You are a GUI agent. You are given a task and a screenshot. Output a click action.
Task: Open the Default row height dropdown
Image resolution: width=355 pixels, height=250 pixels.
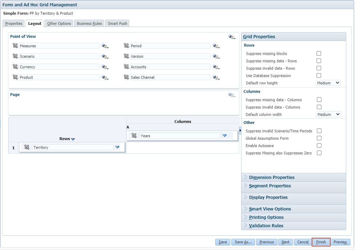328,83
